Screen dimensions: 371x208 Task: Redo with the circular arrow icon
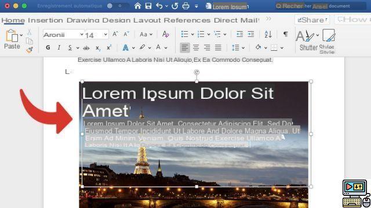point(175,6)
